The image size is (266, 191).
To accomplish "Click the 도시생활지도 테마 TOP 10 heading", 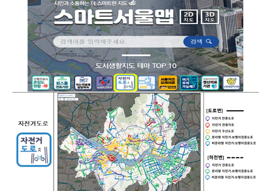I will [x=136, y=66].
